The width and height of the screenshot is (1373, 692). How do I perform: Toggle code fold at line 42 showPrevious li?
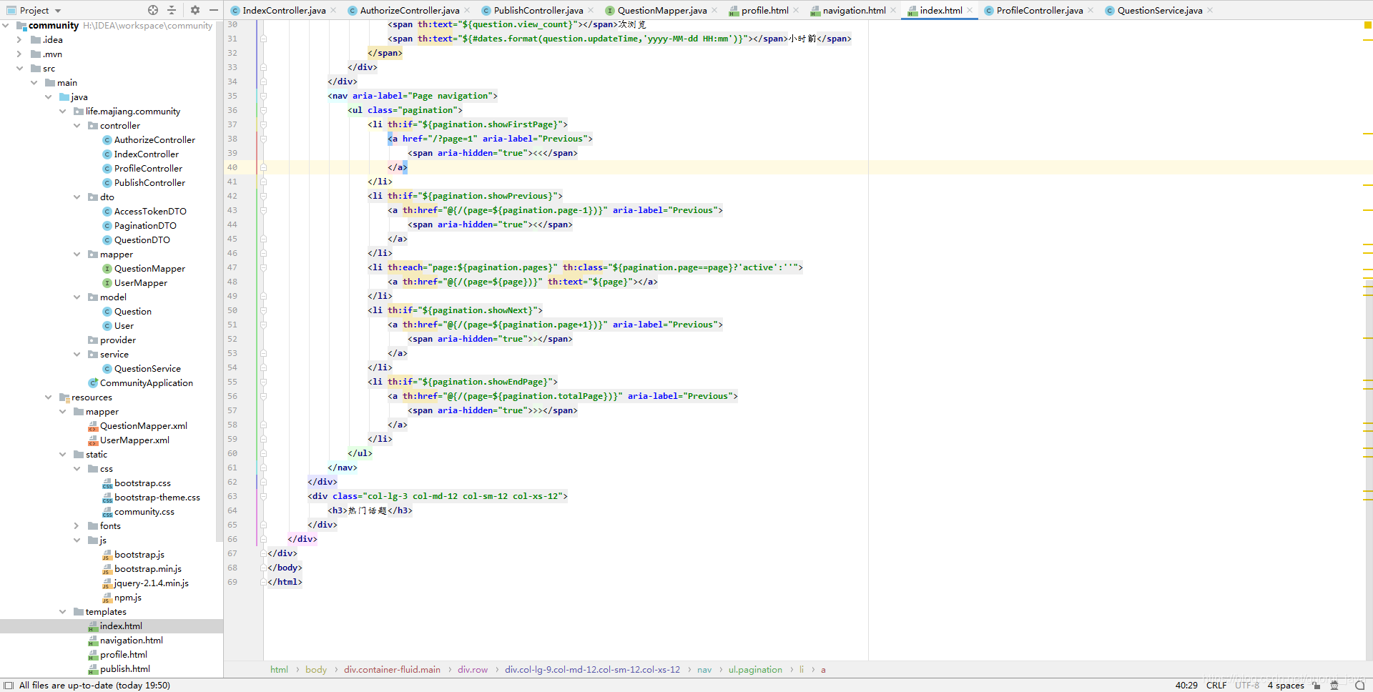(263, 196)
